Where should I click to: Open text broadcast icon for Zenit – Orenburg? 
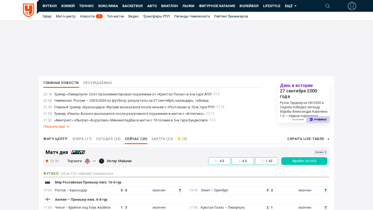pos(326,190)
